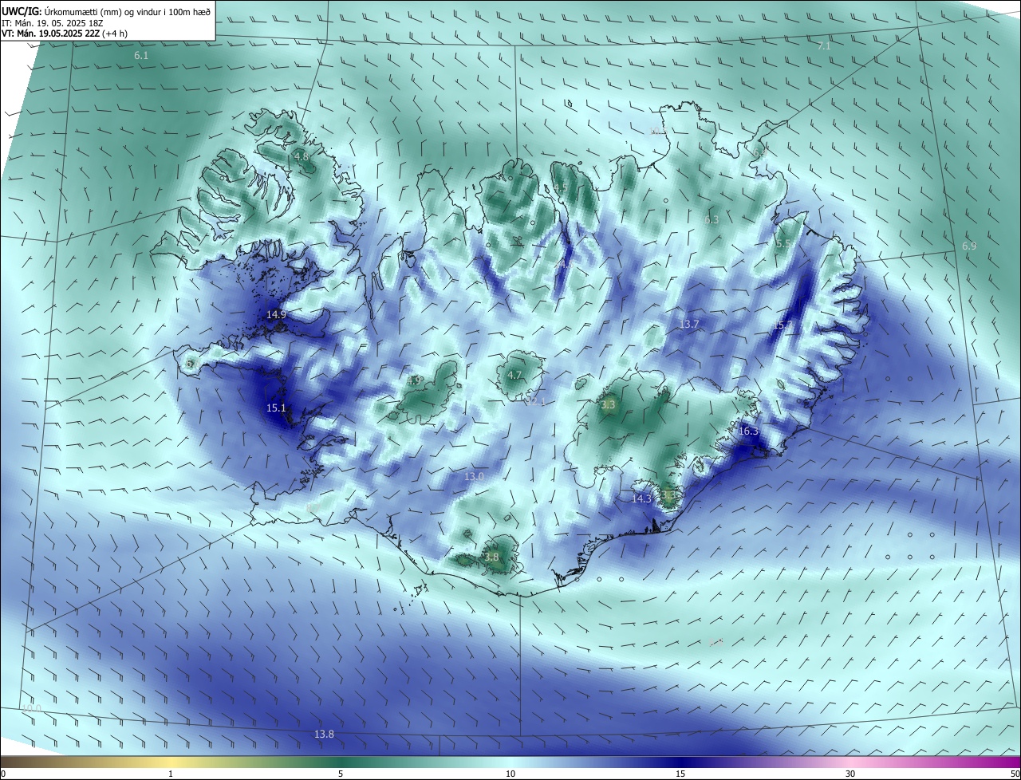Click the 4.9 value label
This screenshot has width=1021, height=780.
tap(414, 381)
